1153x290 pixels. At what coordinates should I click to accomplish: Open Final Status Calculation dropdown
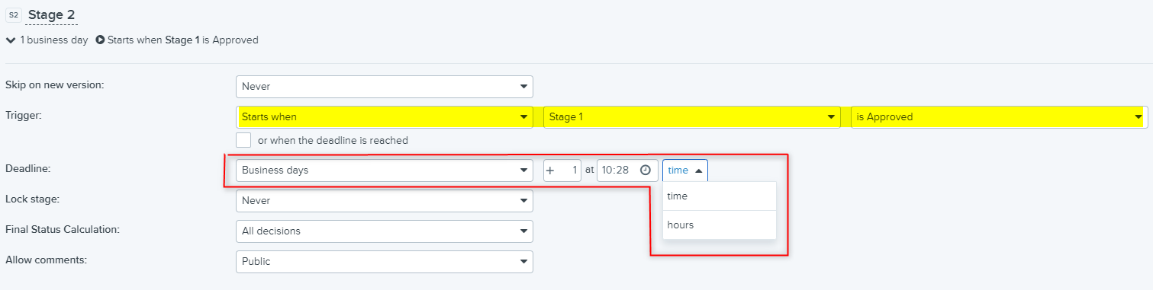point(385,231)
